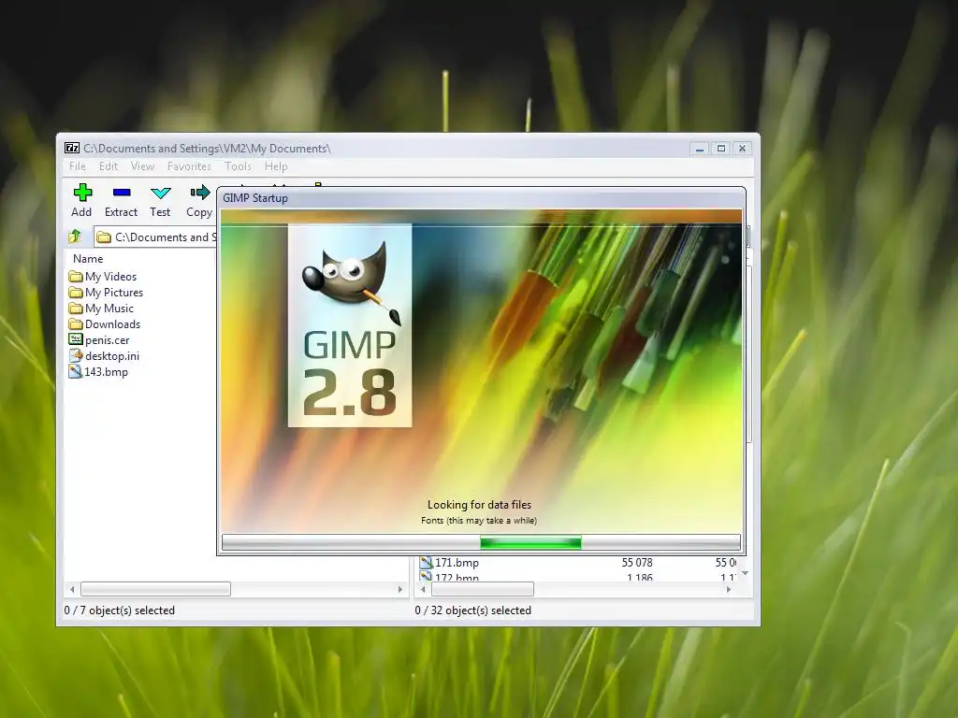Click left panel scrollbar's right arrow
The width and height of the screenshot is (958, 718).
[x=400, y=589]
